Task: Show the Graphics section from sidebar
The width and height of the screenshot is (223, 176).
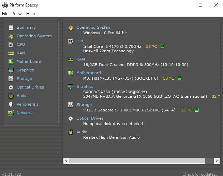Action: pos(25,70)
